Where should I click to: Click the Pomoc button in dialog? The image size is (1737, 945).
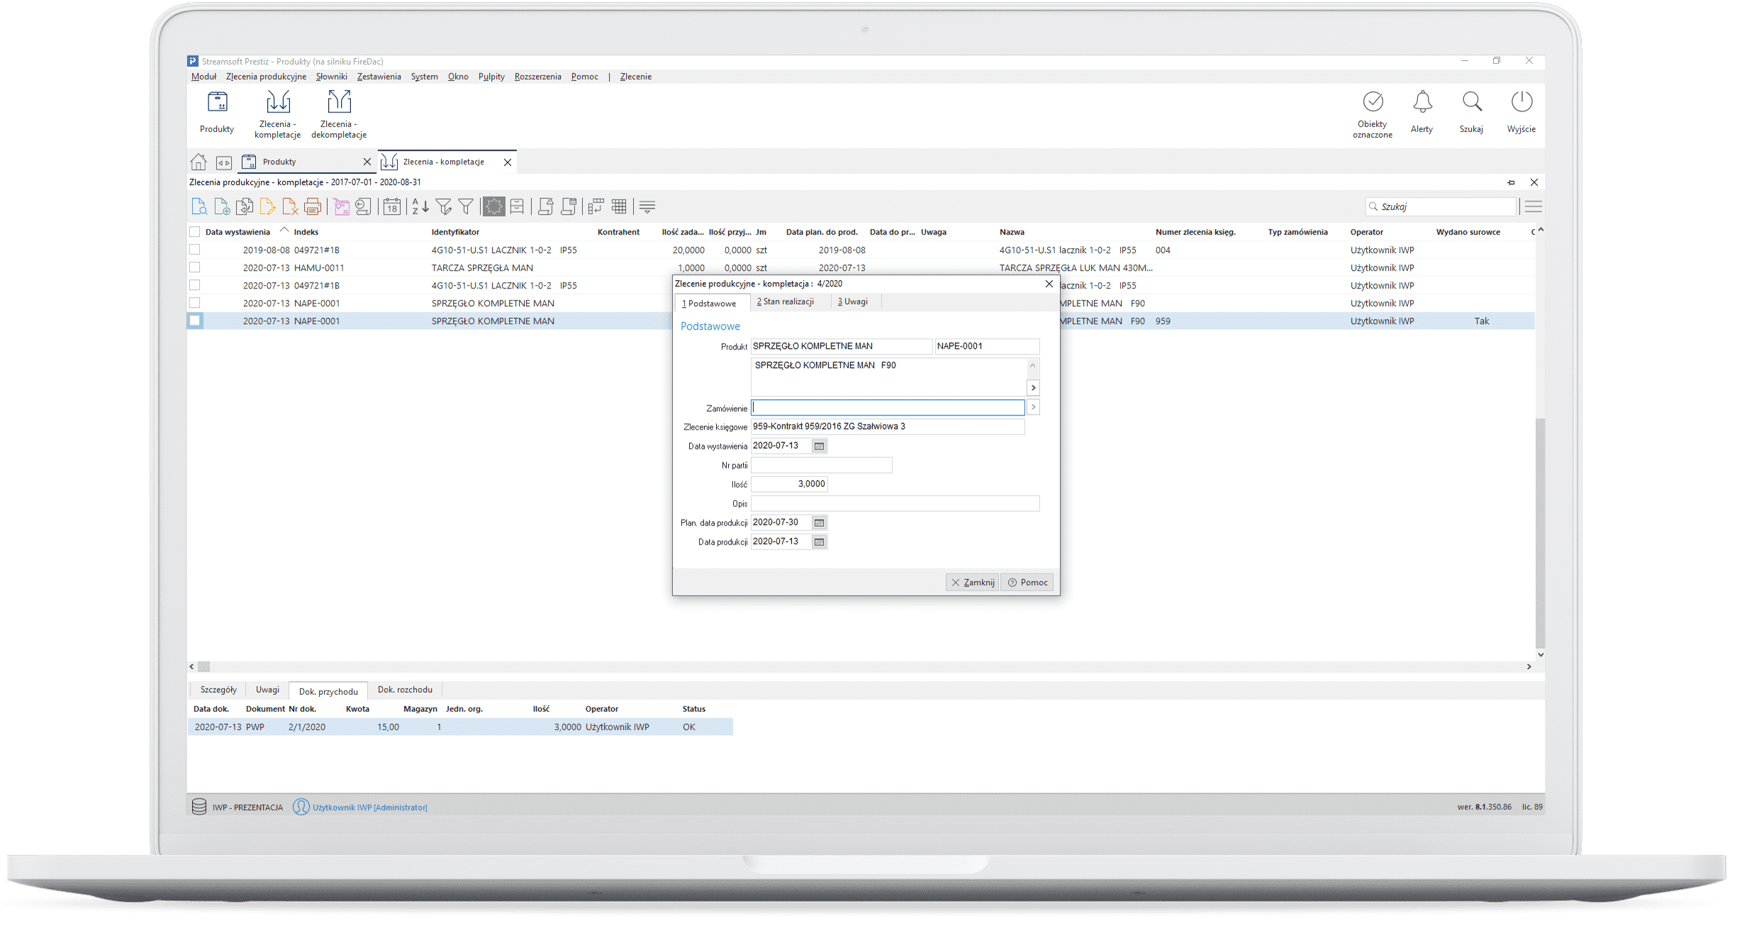1027,582
